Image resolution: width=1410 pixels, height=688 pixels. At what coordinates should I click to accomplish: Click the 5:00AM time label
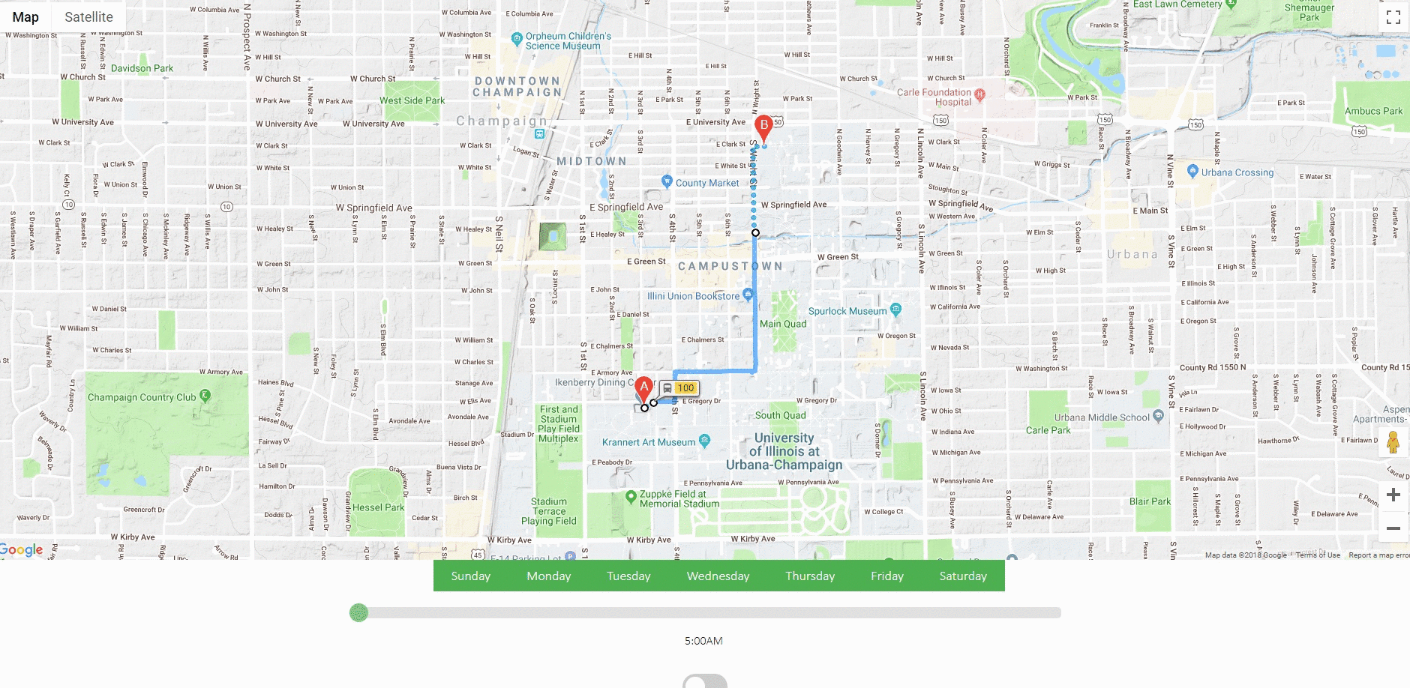coord(703,641)
